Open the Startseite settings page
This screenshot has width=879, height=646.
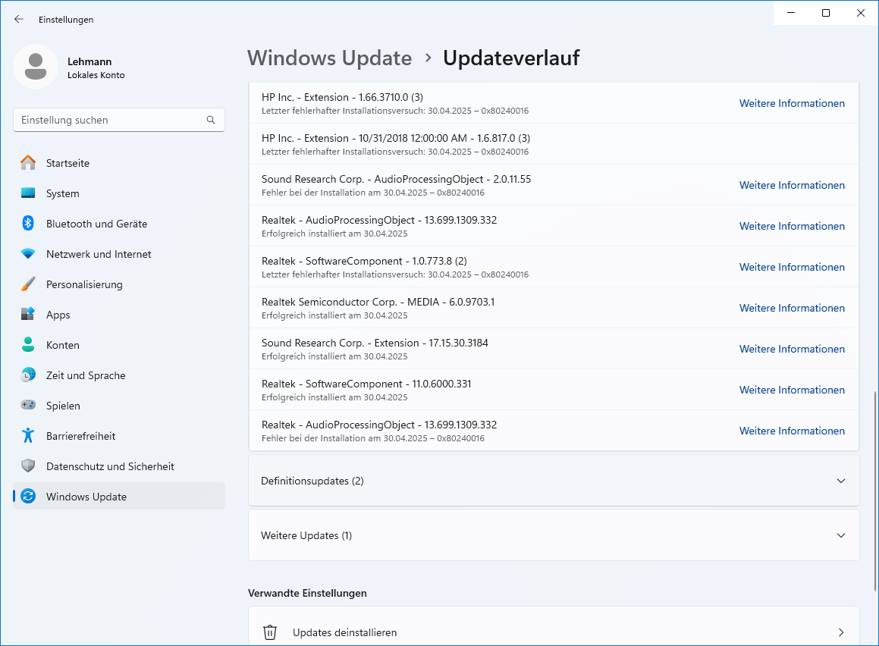pyautogui.click(x=119, y=163)
